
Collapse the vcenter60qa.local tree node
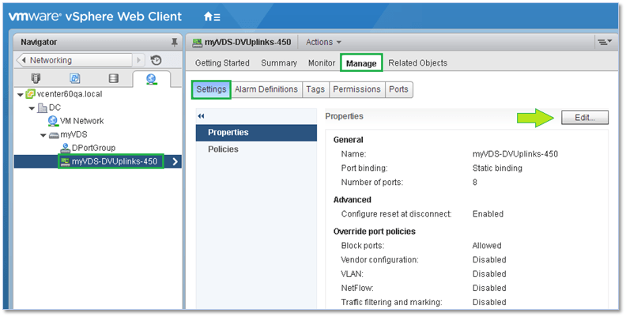click(x=21, y=95)
